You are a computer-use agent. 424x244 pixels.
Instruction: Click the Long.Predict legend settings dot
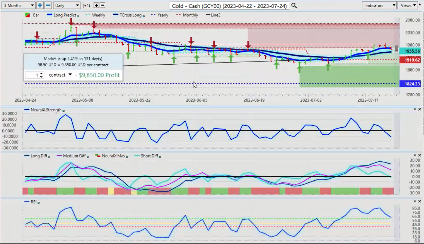click(x=78, y=16)
